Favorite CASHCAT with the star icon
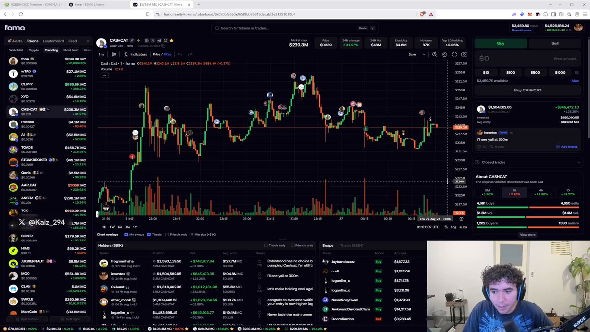Viewport: 590px width, 332px height. coord(171,40)
